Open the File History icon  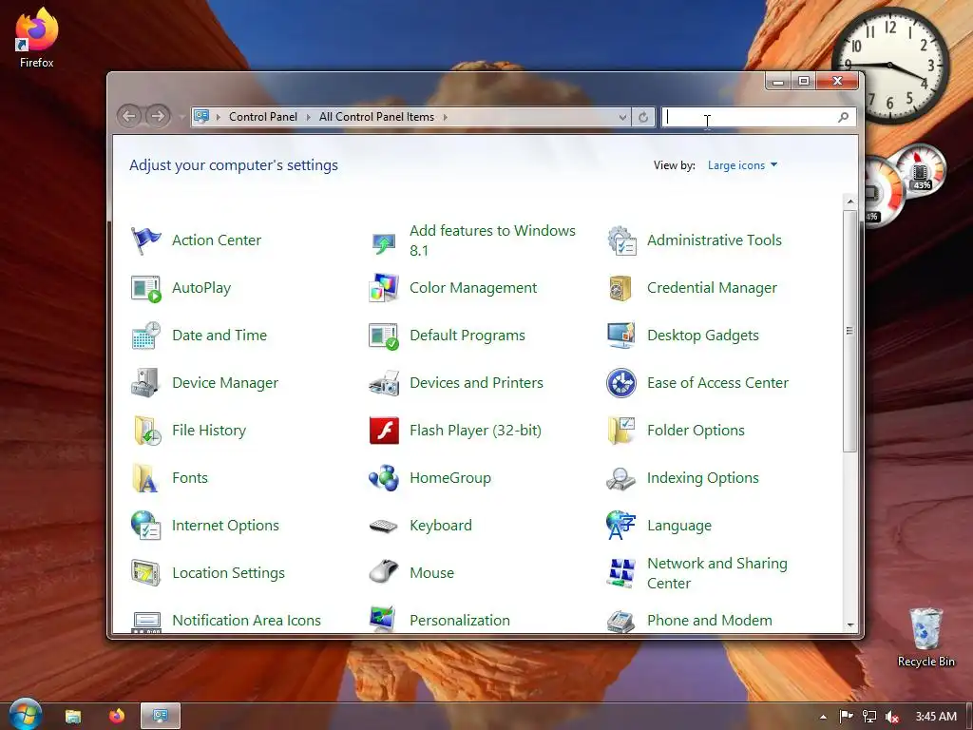(x=145, y=431)
